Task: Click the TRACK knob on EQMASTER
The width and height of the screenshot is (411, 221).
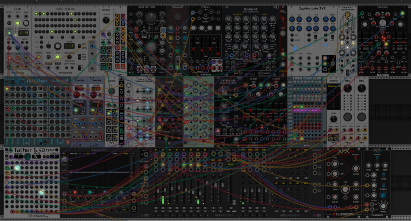Action: 64,160
